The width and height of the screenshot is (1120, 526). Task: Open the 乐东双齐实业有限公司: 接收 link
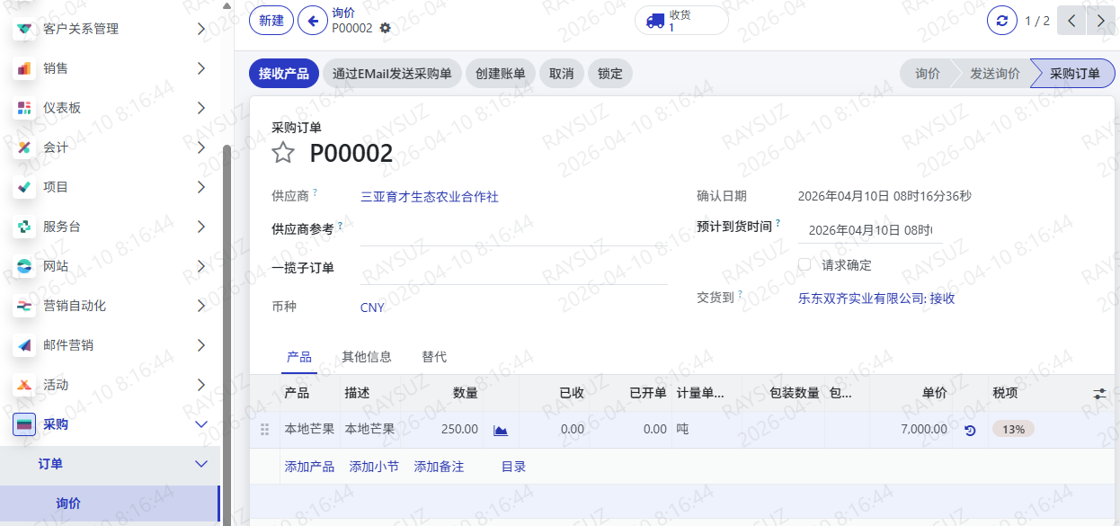tap(876, 298)
